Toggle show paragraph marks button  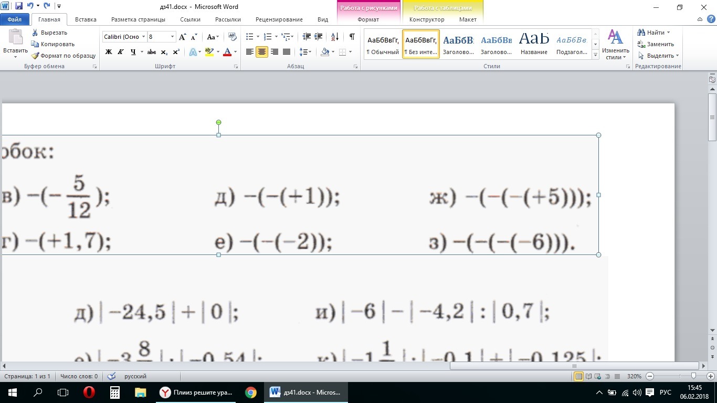(x=352, y=37)
